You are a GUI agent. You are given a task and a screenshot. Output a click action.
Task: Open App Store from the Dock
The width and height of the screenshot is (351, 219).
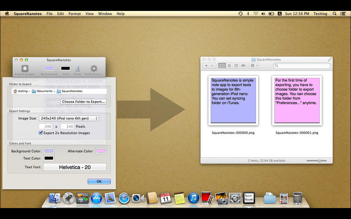click(x=97, y=198)
